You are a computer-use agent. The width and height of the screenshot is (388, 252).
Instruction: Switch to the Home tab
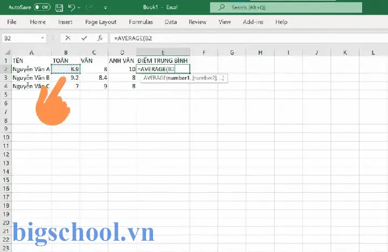38,22
